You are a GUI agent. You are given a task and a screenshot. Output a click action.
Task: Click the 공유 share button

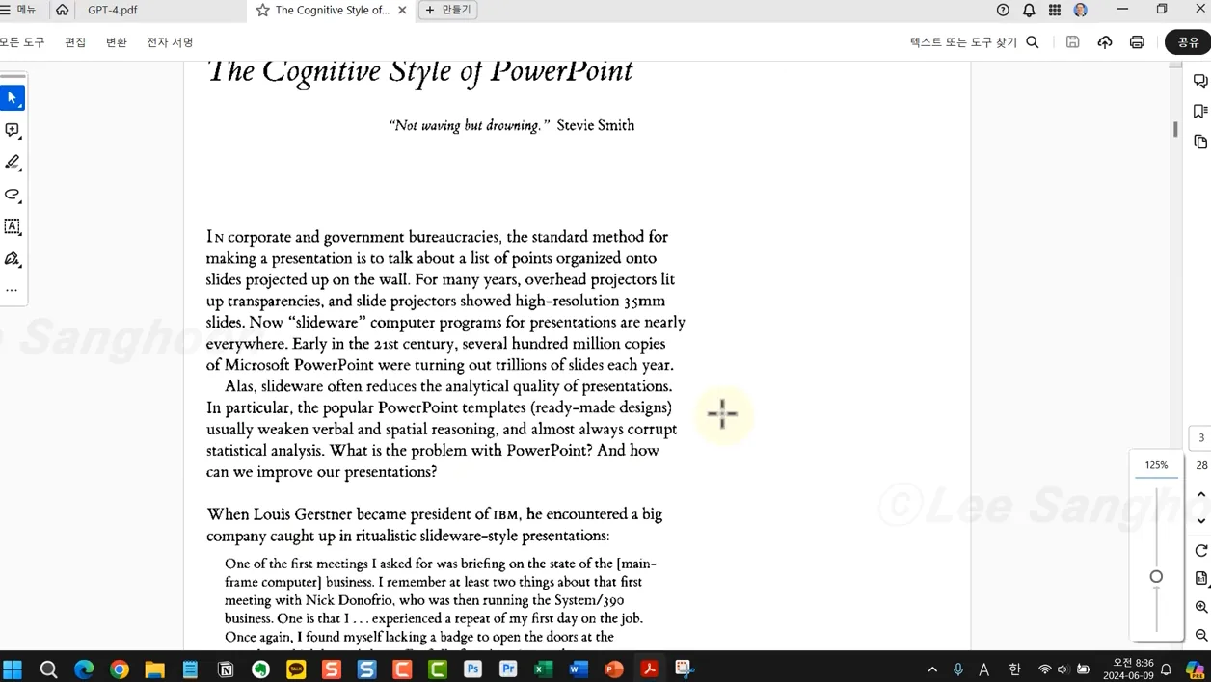(x=1188, y=42)
